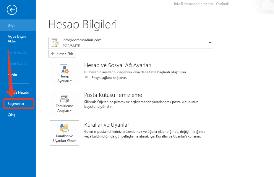The height and width of the screenshot is (177, 274).
Task: Go to Office Hesabı in sidebar
Action: click(x=18, y=92)
